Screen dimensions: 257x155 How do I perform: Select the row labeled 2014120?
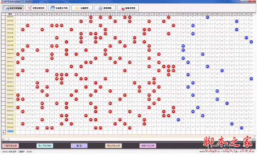[10, 95]
